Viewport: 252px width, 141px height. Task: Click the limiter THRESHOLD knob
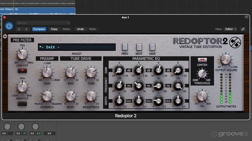tap(202, 74)
